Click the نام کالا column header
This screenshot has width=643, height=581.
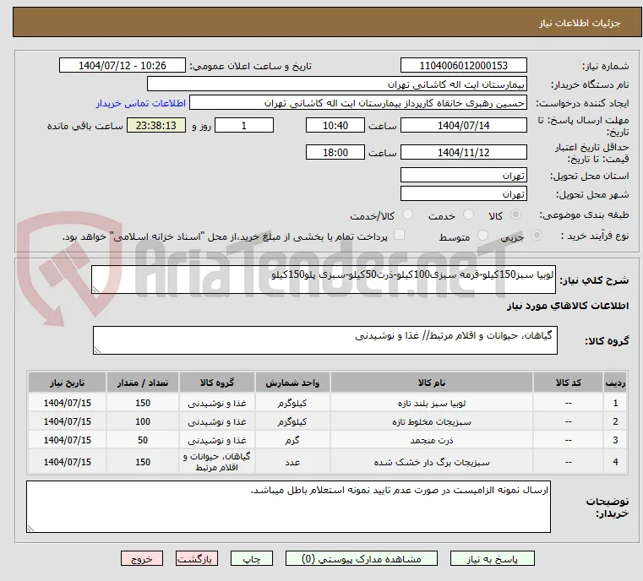point(432,383)
